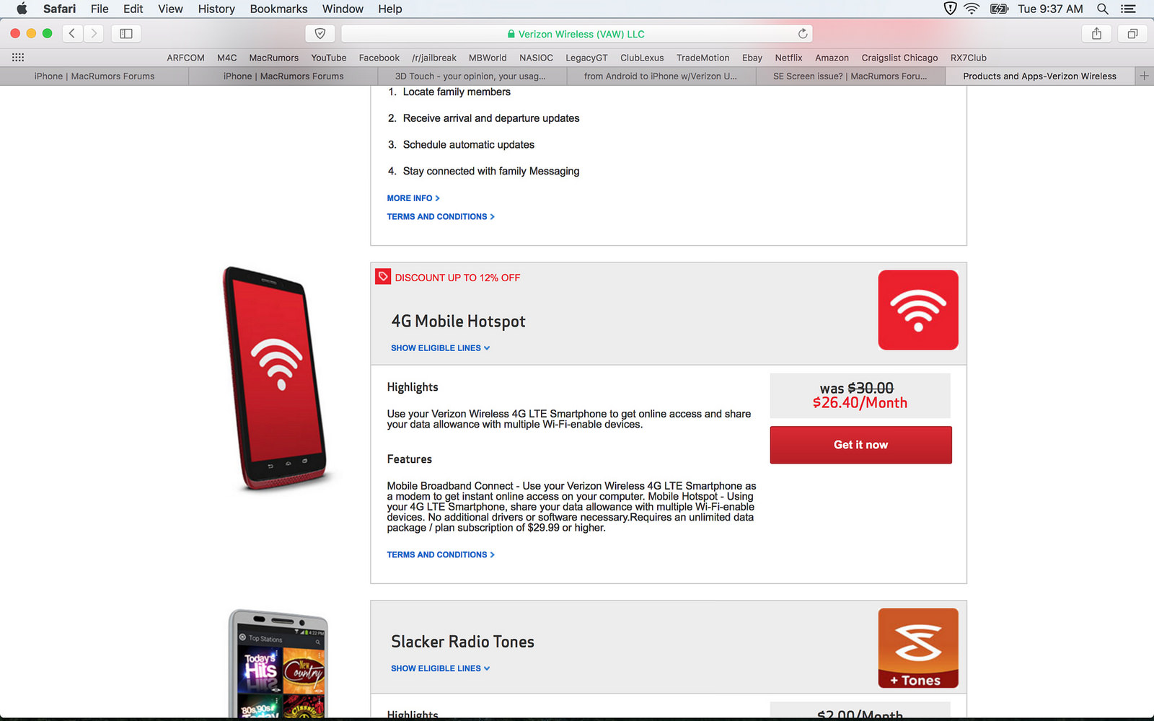
Task: Show the Safari sidebar
Action: tap(126, 33)
